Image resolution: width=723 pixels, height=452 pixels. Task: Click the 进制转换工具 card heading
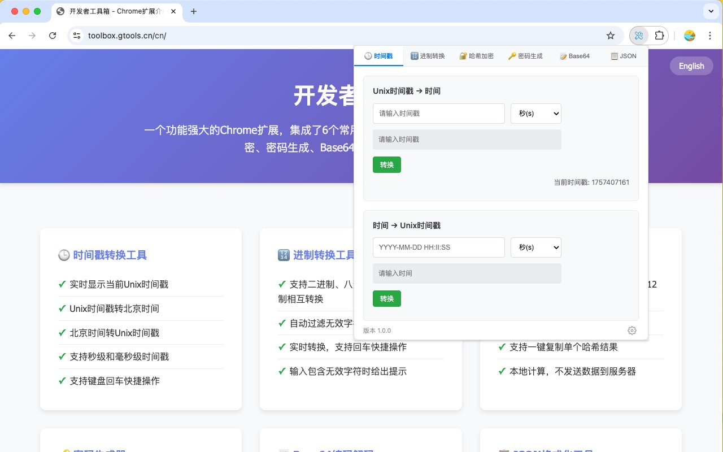(x=317, y=255)
